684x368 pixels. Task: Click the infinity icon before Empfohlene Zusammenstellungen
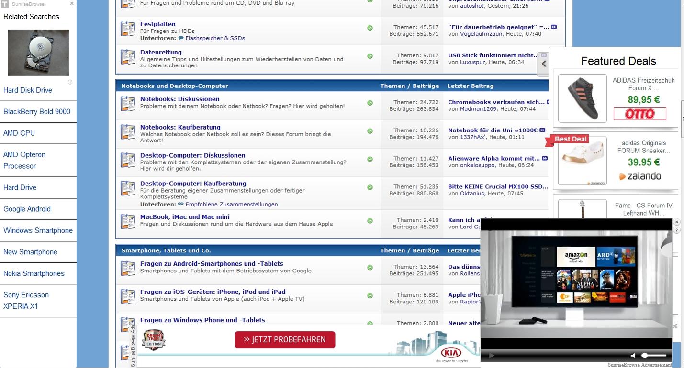[x=180, y=204]
